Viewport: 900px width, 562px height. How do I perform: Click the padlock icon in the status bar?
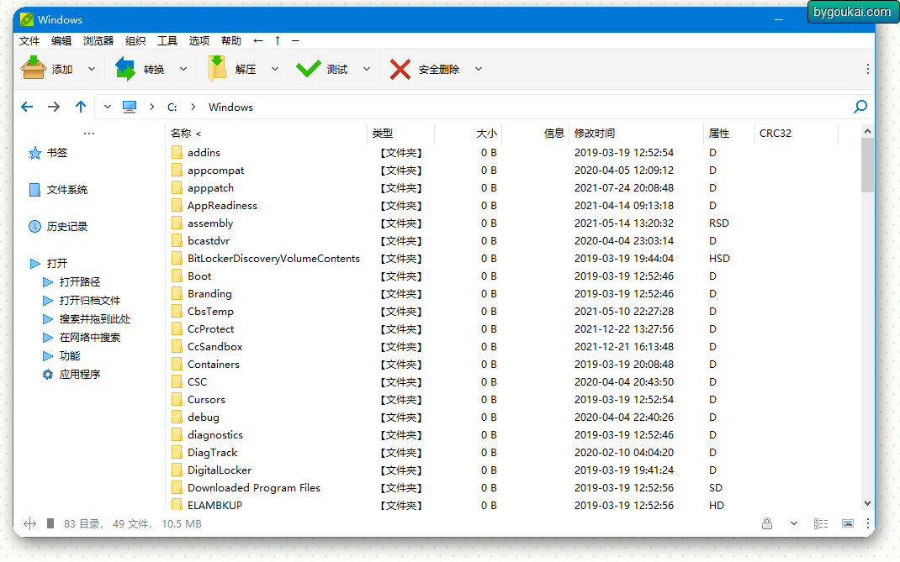[766, 523]
